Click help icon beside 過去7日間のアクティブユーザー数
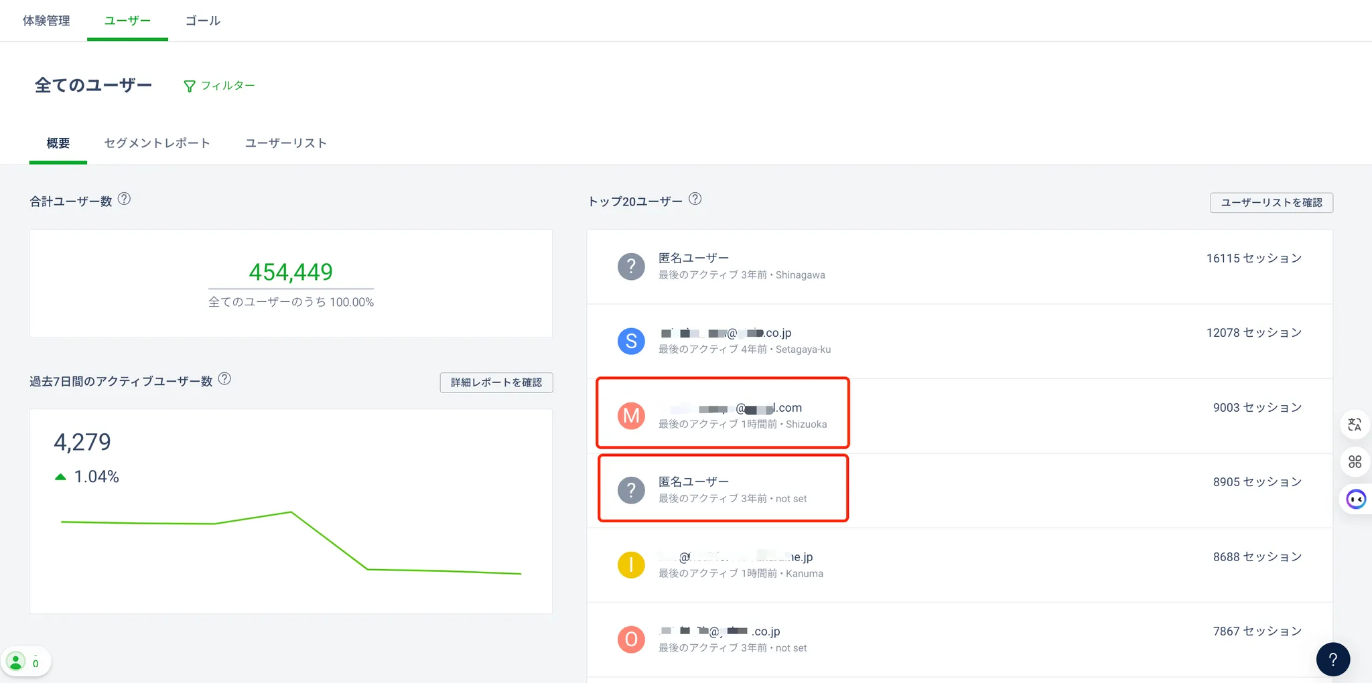1372x683 pixels. pos(225,379)
